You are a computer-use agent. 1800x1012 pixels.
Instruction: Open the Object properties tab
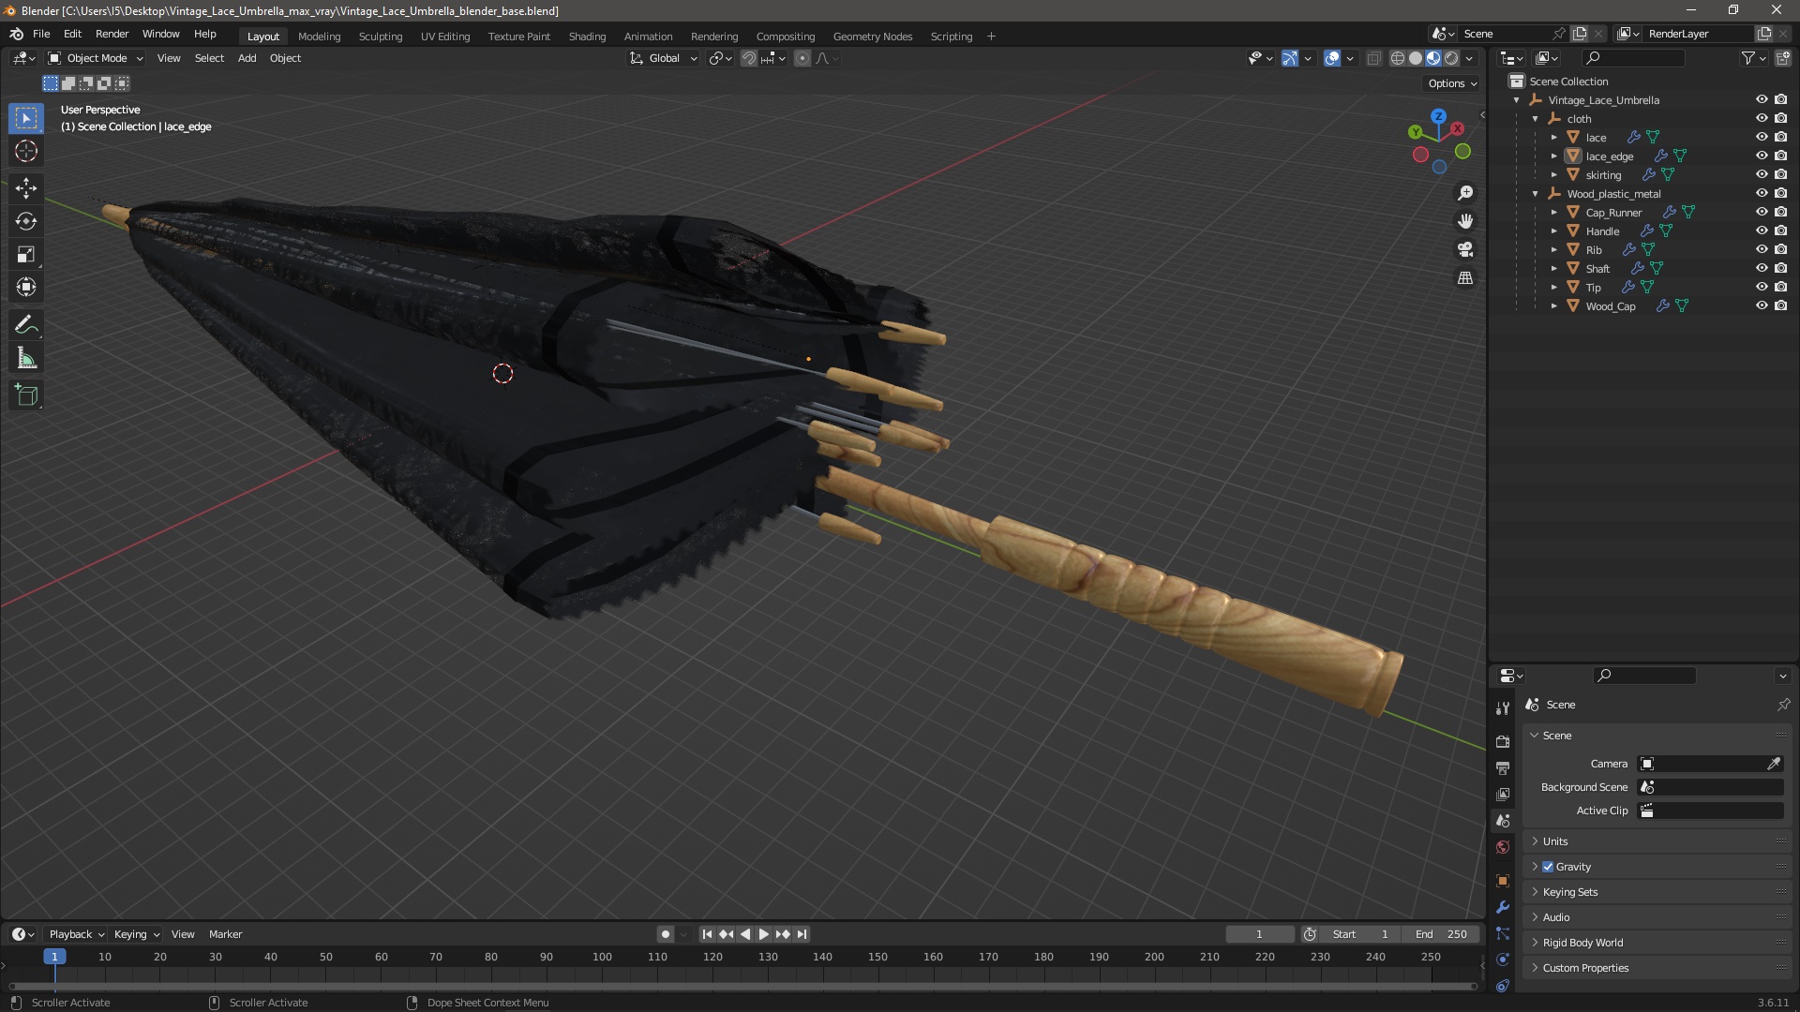(1503, 881)
